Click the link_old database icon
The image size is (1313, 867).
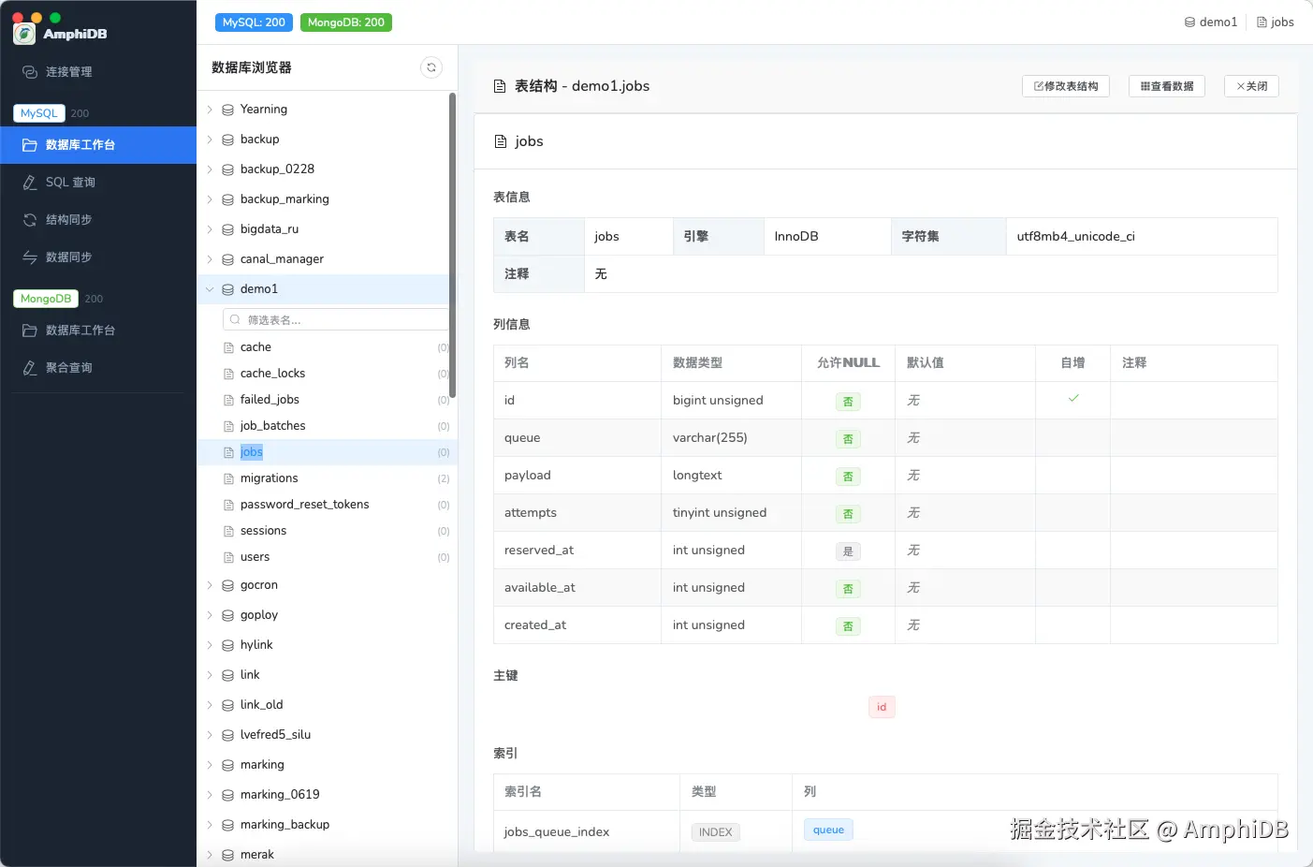tap(227, 705)
